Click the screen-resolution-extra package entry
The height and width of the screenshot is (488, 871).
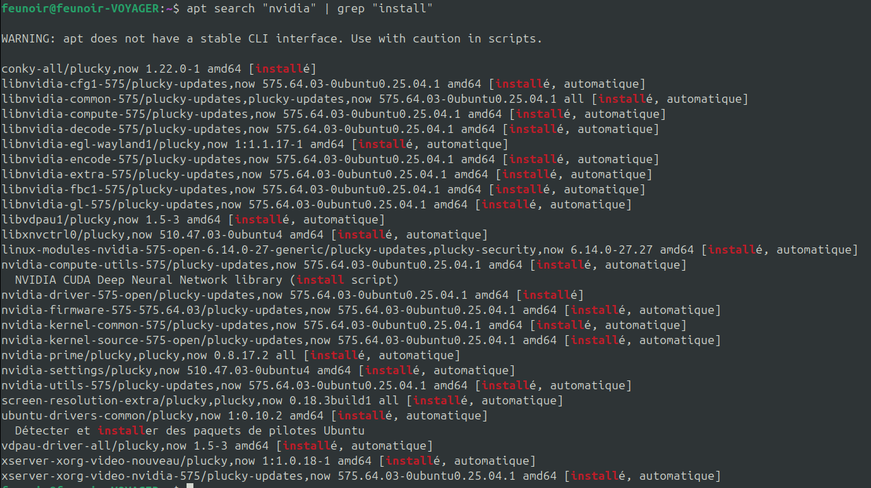(282, 401)
